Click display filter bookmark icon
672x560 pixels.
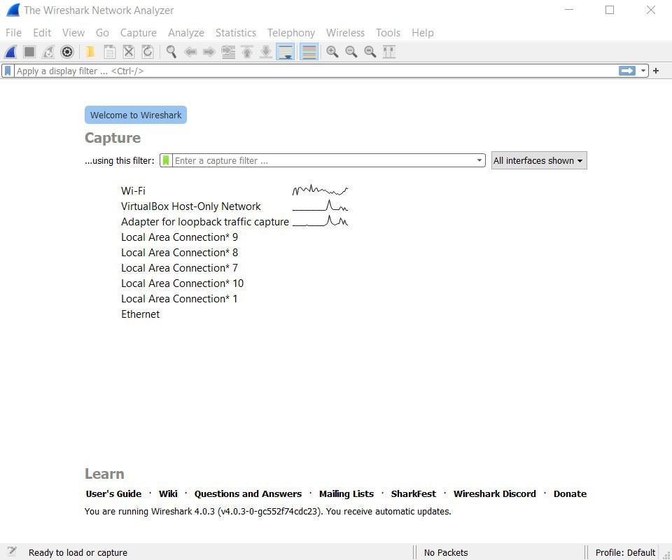coord(8,71)
